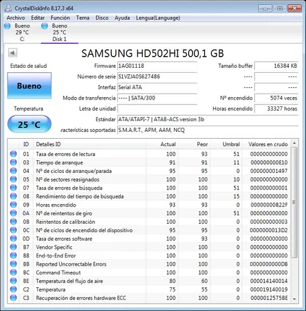Click the SMART list vertical scrollbar thumb
Screen dimensions: 306x311
pos(294,202)
